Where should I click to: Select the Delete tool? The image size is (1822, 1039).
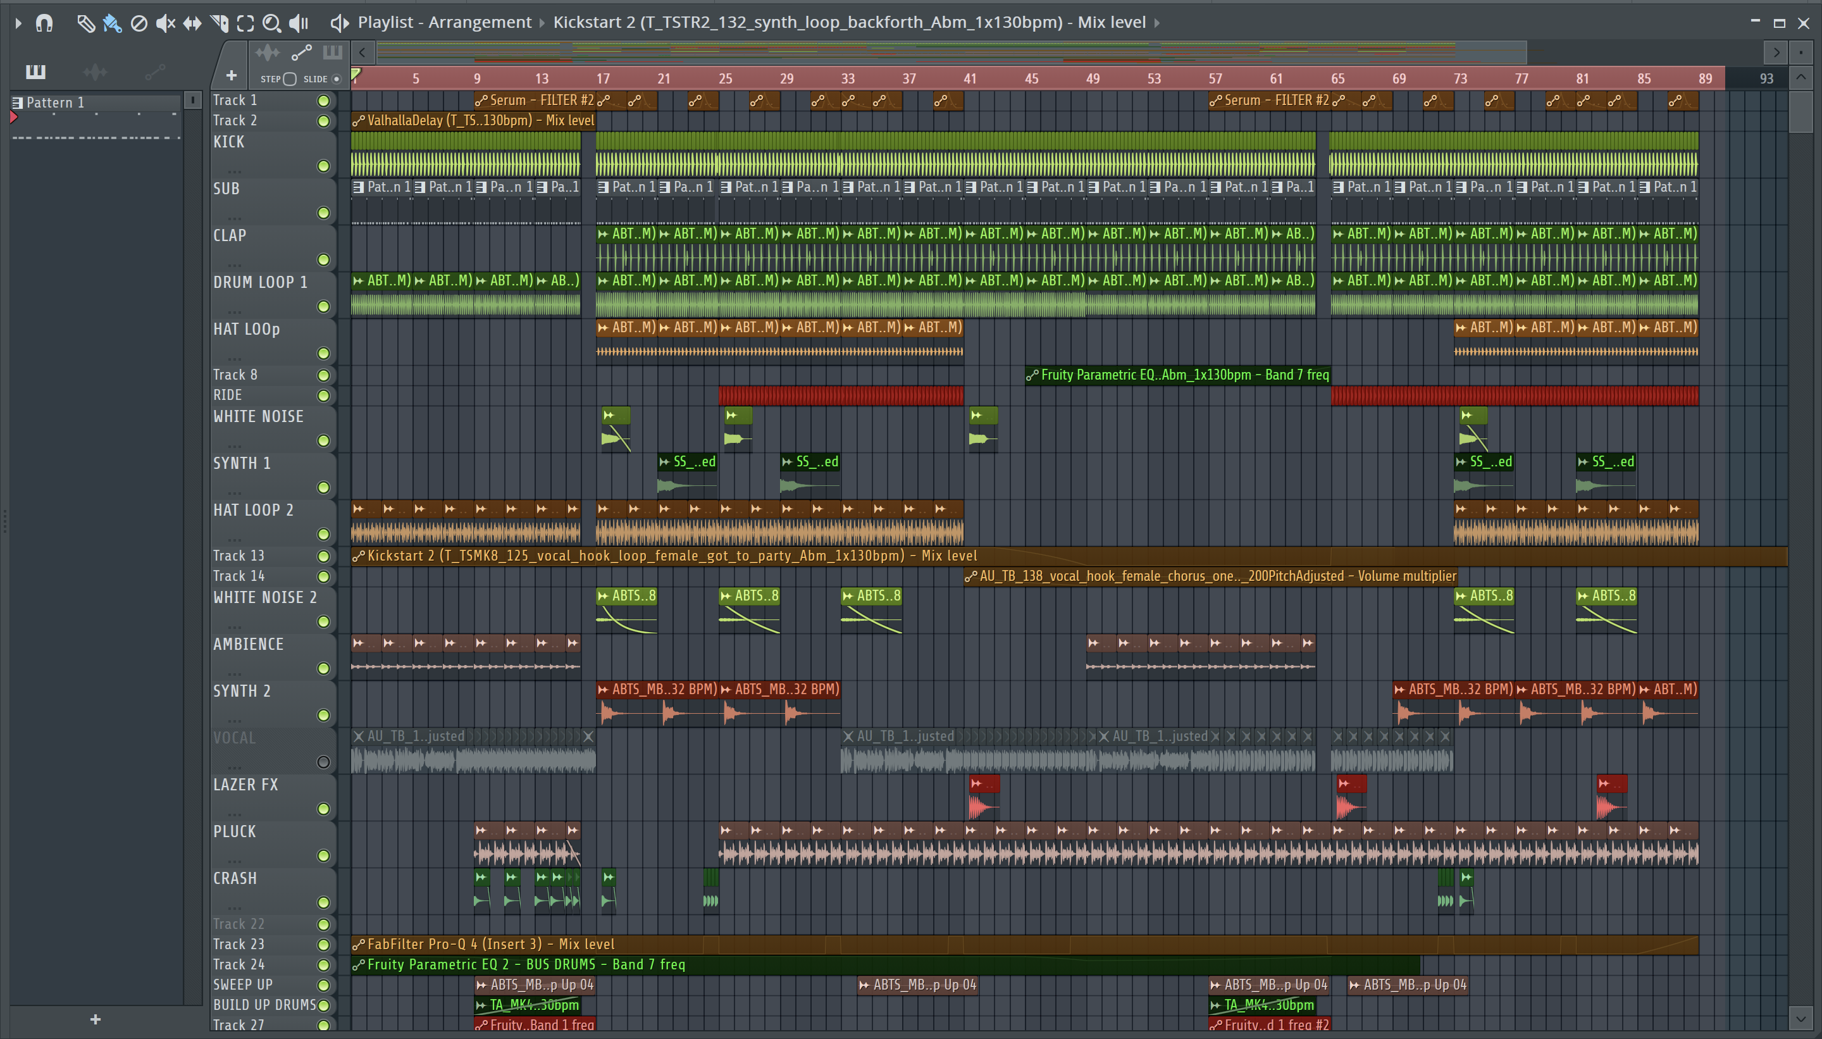pyautogui.click(x=139, y=23)
